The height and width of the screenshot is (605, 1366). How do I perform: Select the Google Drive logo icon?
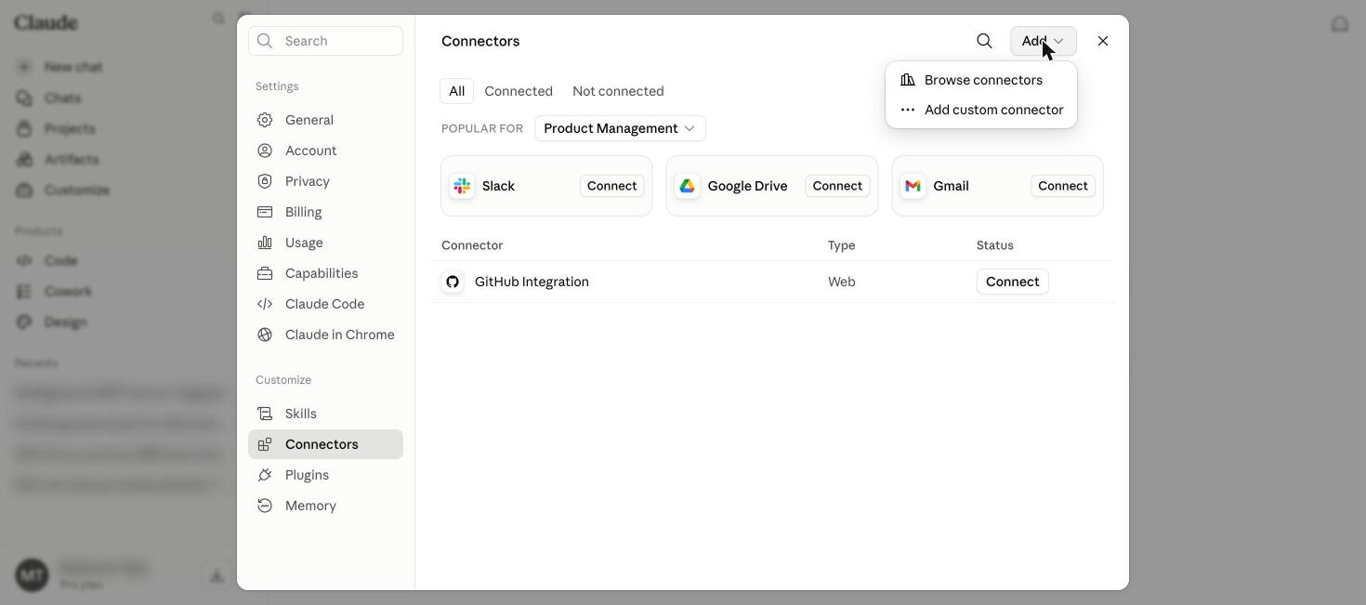[x=688, y=186]
